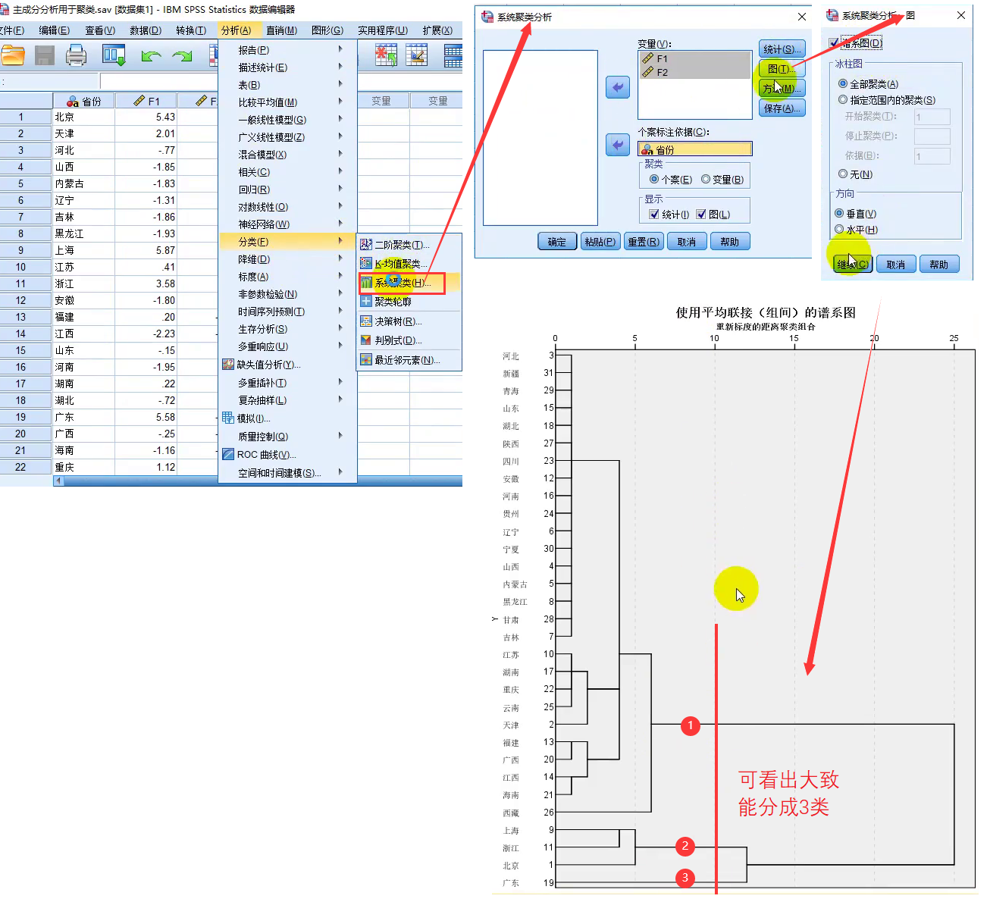Click the K-均值聚类 menu icon
The image size is (990, 902).
point(366,263)
